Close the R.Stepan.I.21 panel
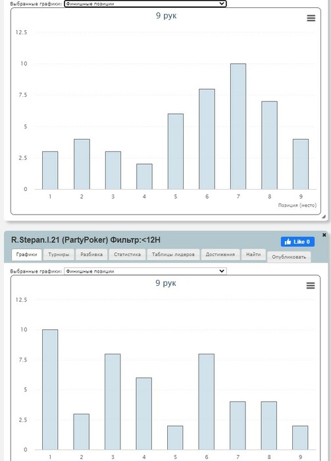The height and width of the screenshot is (461, 331). coord(324,235)
